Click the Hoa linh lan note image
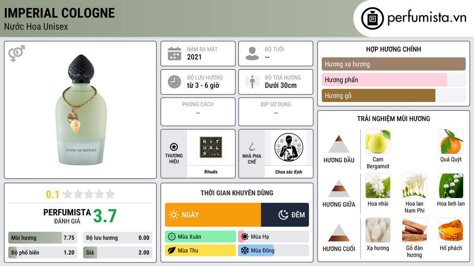474x266 pixels. pos(451,186)
